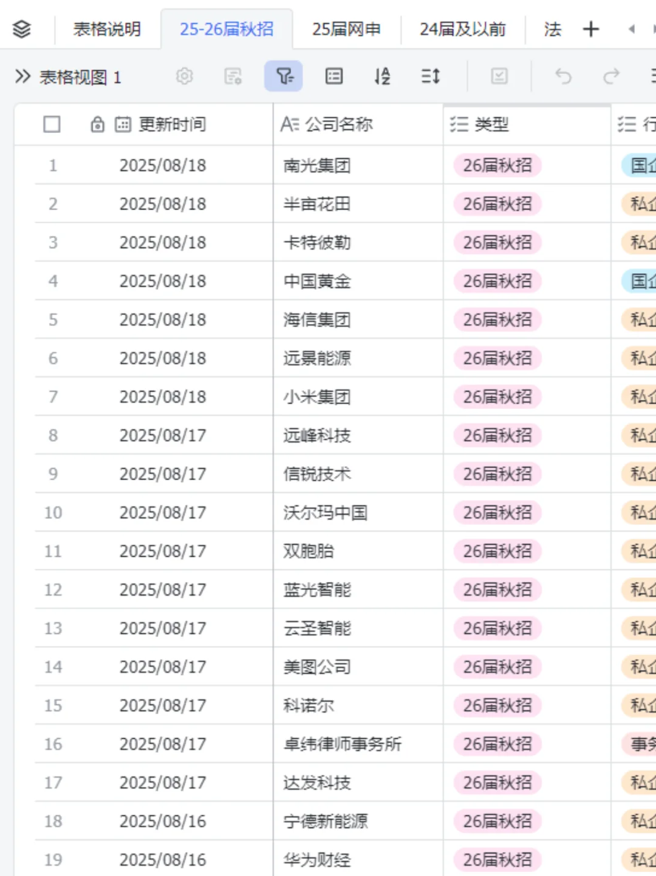The height and width of the screenshot is (876, 656).
Task: Select row number 5
Action: tap(53, 319)
